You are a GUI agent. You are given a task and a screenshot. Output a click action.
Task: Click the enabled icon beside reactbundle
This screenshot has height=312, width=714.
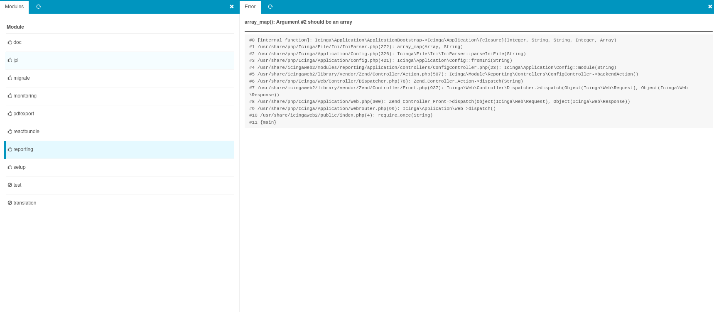10,132
